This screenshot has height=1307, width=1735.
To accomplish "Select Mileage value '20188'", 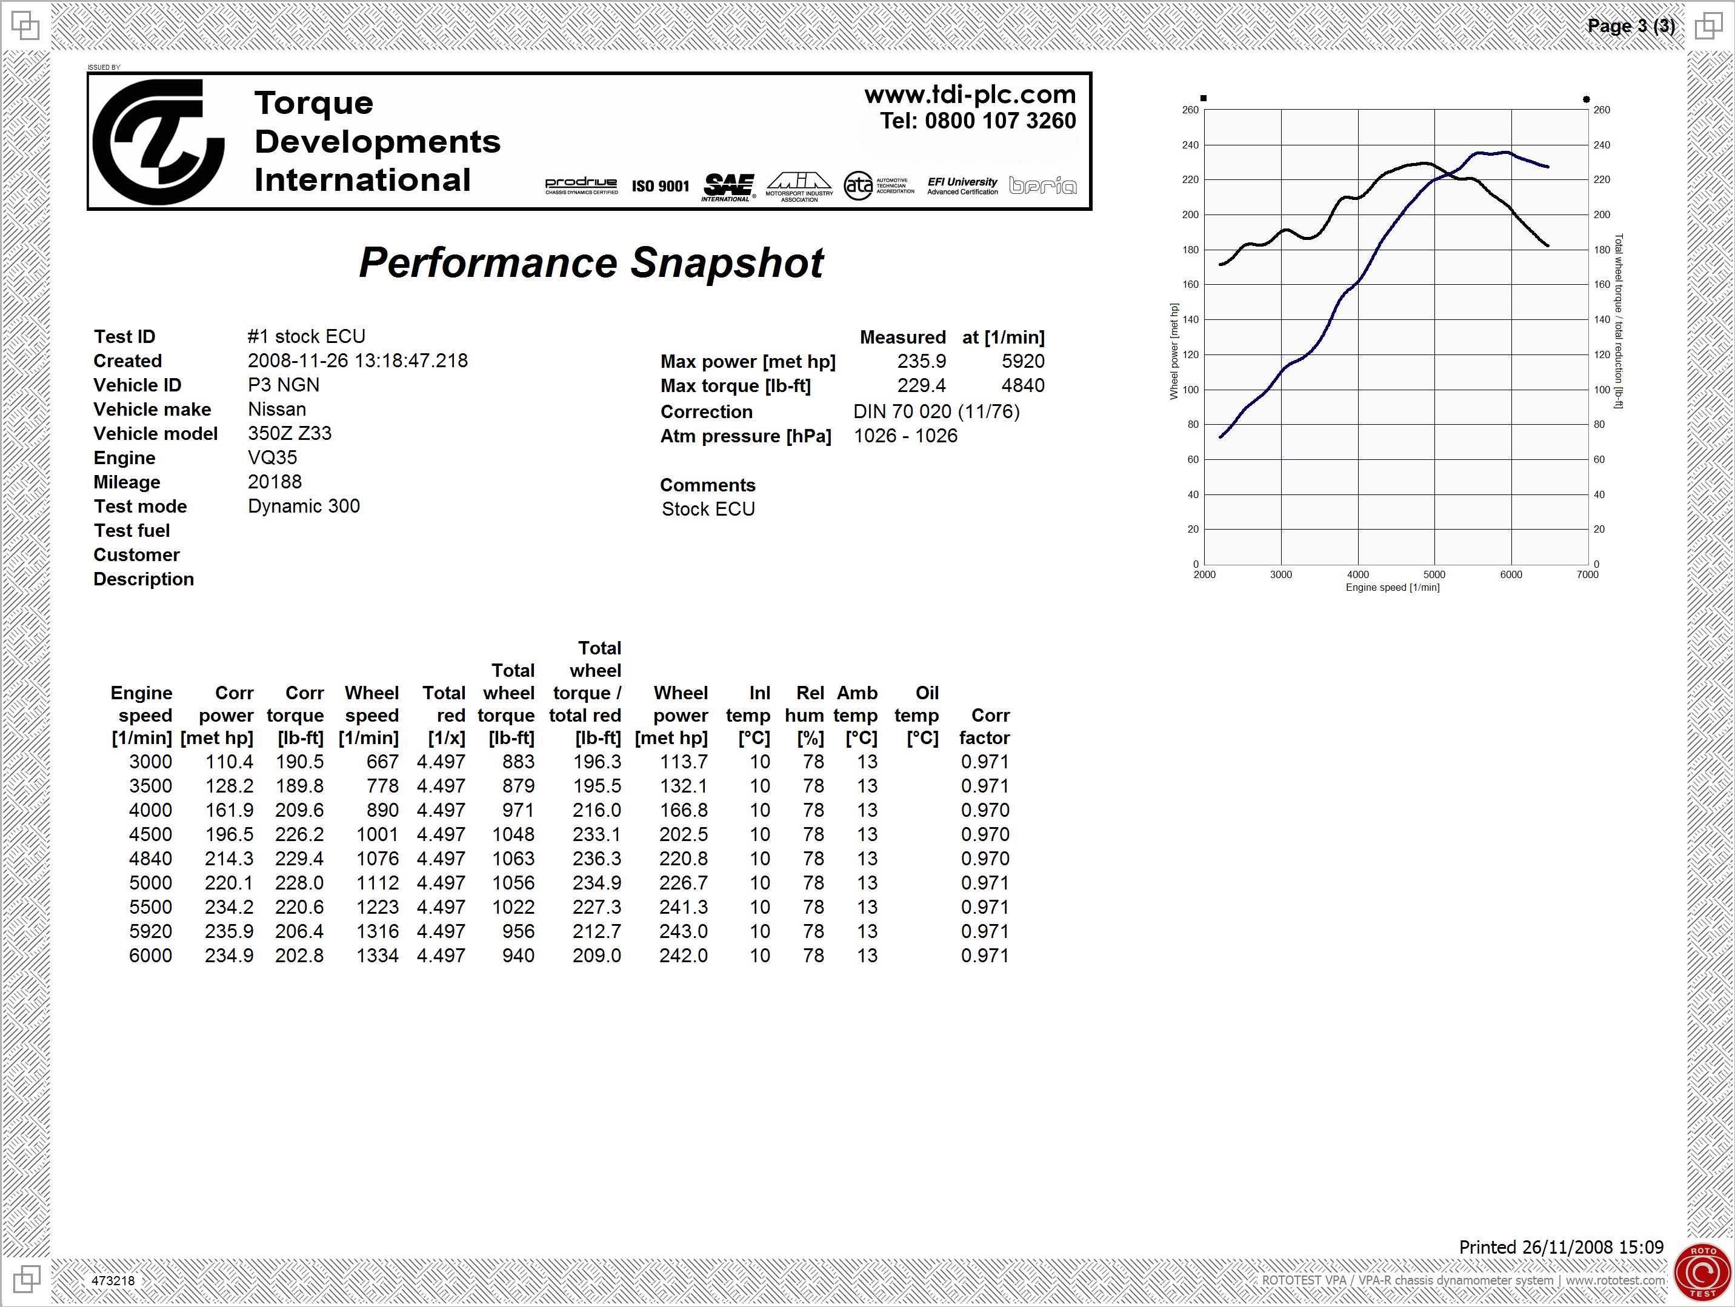I will (275, 482).
